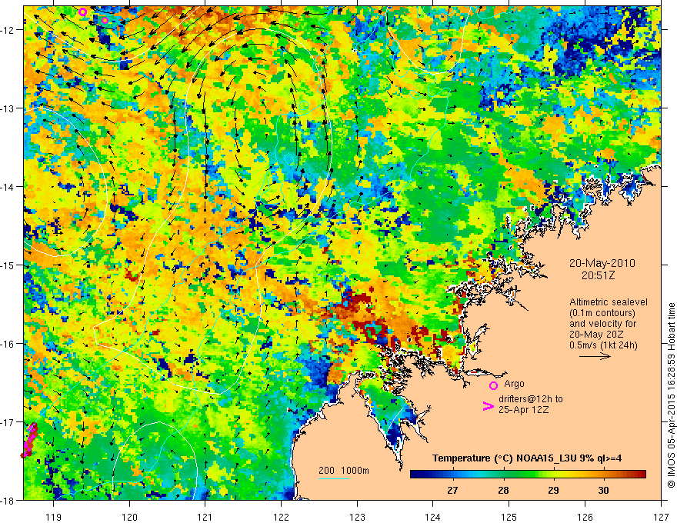Click the 120 longitude axis label
Image resolution: width=677 pixels, height=523 pixels.
pyautogui.click(x=129, y=517)
